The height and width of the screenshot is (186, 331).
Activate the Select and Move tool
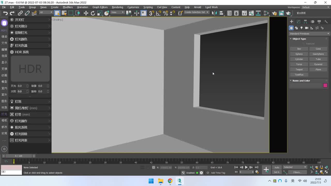pos(86,13)
